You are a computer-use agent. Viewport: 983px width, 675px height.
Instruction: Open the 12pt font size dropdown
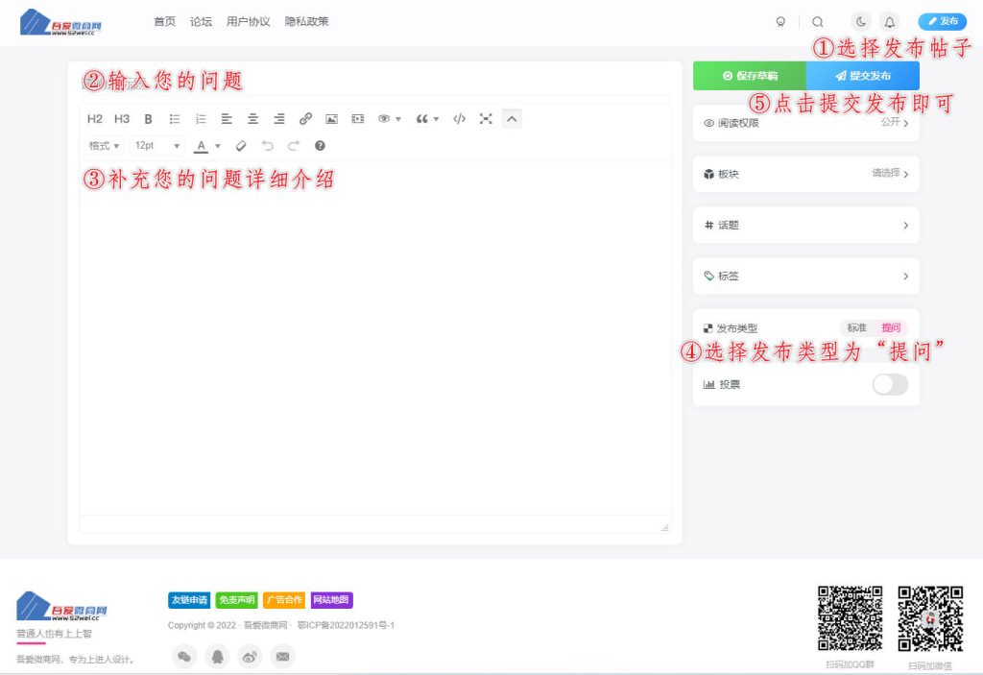tap(157, 146)
